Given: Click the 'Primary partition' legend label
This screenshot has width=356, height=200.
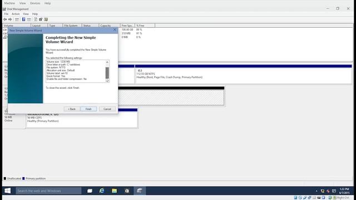Looking at the screenshot, I should (36, 178).
